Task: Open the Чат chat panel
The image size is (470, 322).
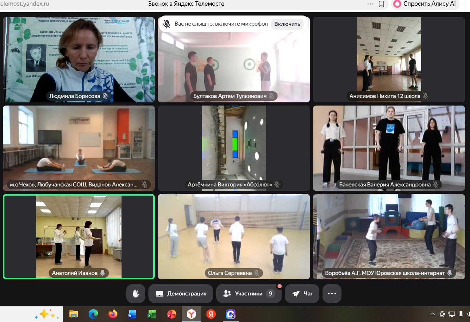Action: (x=302, y=294)
